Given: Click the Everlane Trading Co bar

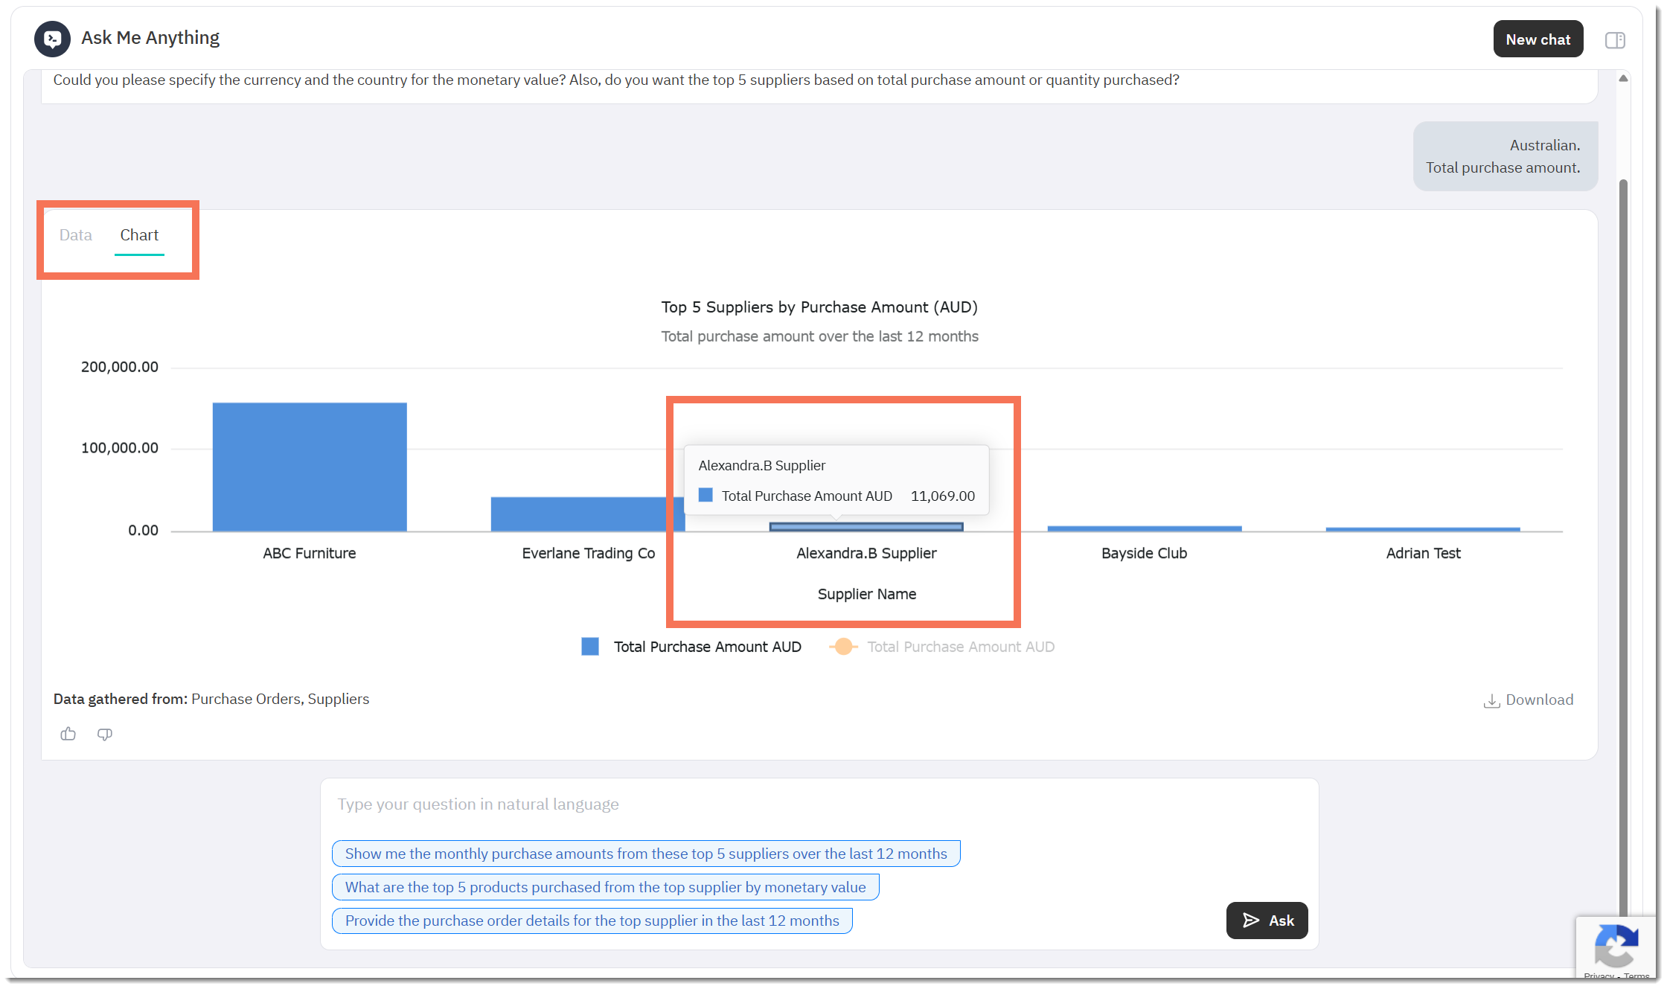Looking at the screenshot, I should pyautogui.click(x=580, y=513).
